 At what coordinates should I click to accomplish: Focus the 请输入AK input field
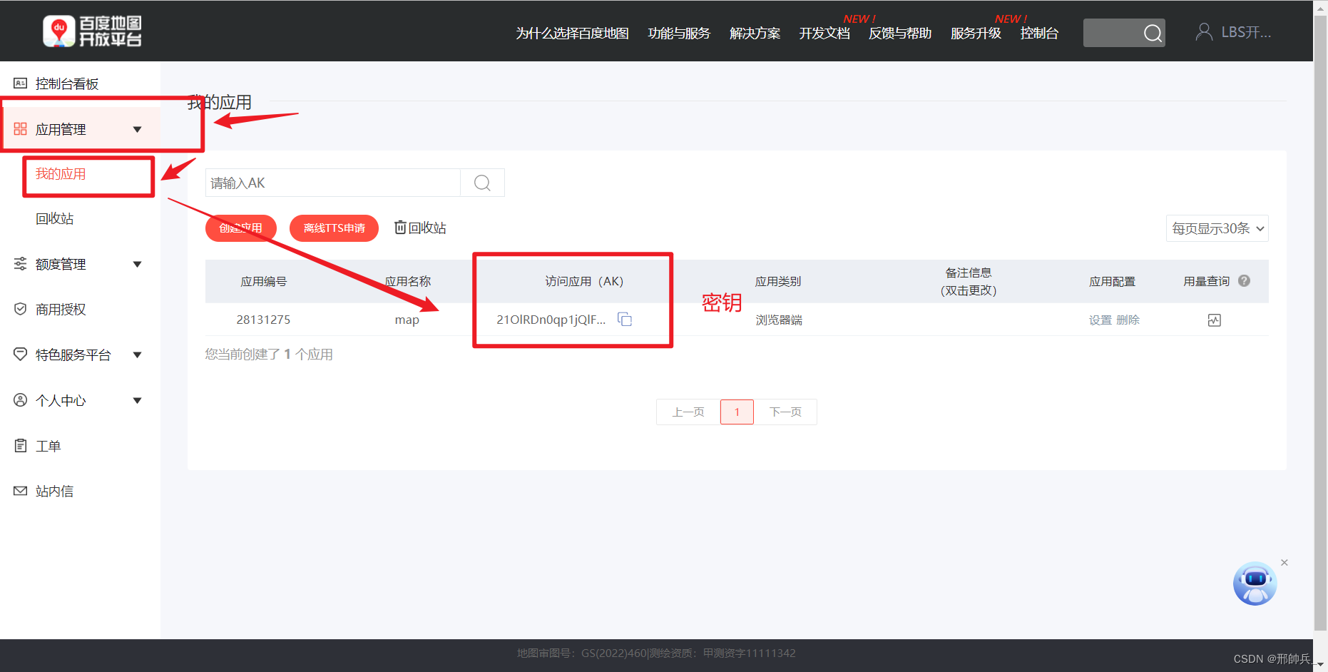click(333, 183)
